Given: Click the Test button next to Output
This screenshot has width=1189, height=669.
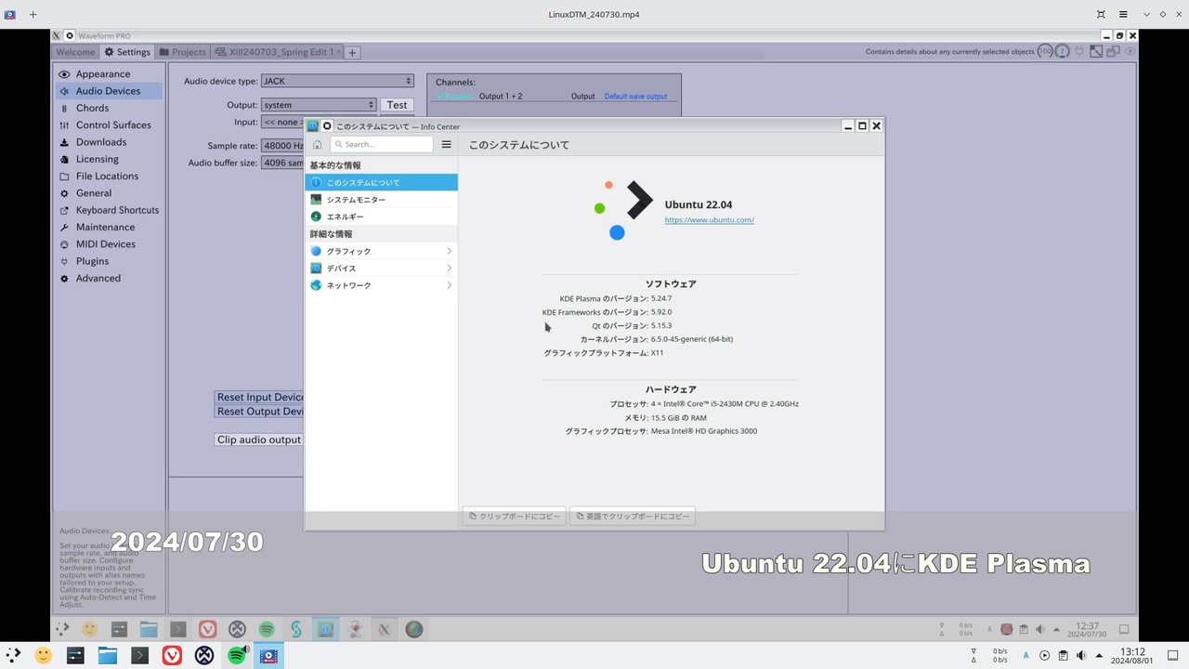Looking at the screenshot, I should [x=397, y=104].
